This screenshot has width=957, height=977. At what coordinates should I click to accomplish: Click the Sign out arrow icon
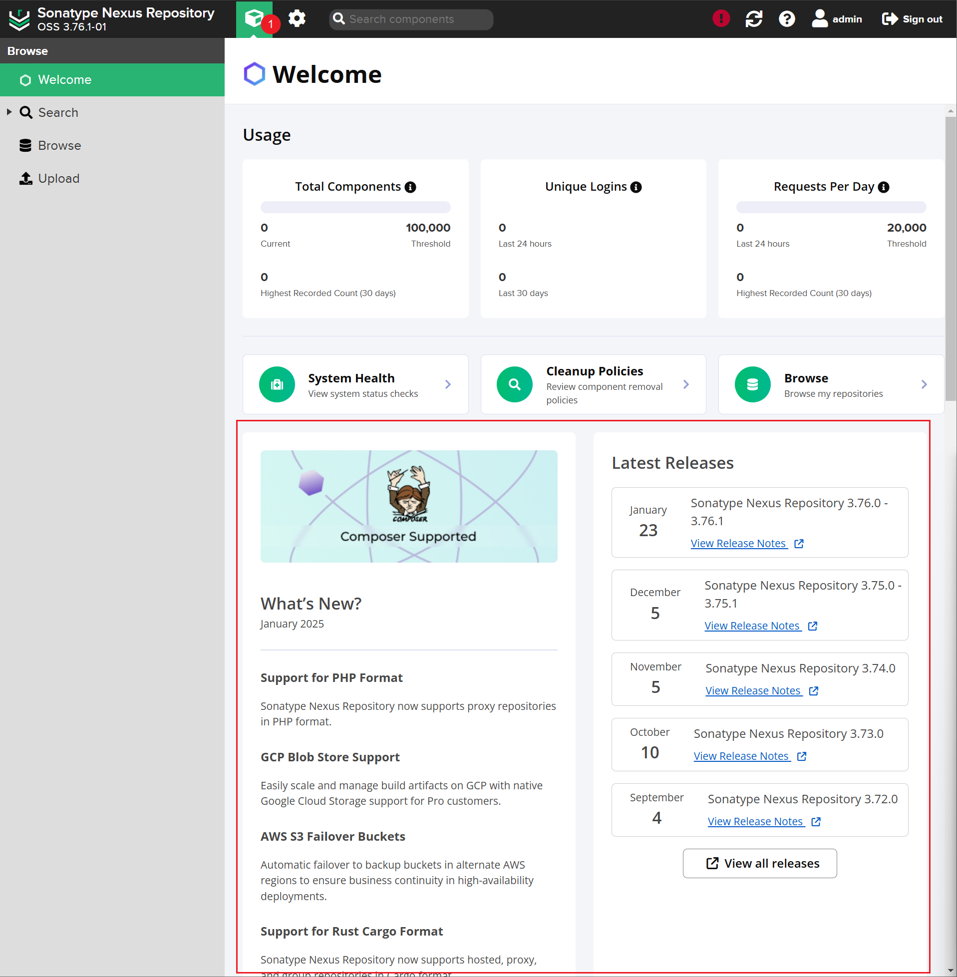coord(890,19)
